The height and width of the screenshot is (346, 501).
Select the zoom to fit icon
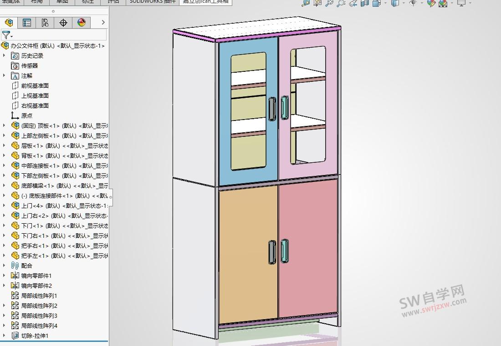tap(330, 3)
